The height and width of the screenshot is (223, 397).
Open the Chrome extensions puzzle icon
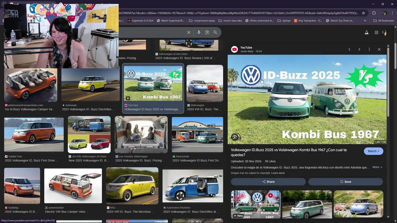[374, 13]
